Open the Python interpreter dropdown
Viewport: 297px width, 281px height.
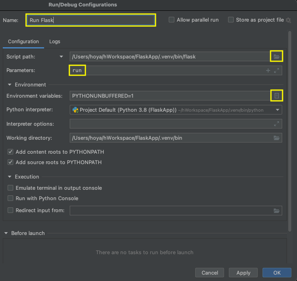[176, 110]
